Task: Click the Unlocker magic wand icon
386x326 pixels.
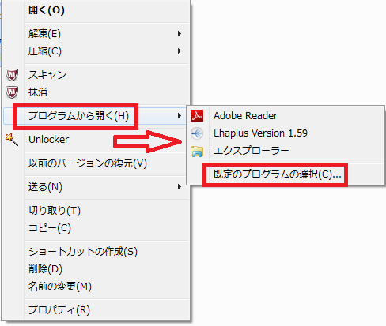Action: [x=12, y=140]
